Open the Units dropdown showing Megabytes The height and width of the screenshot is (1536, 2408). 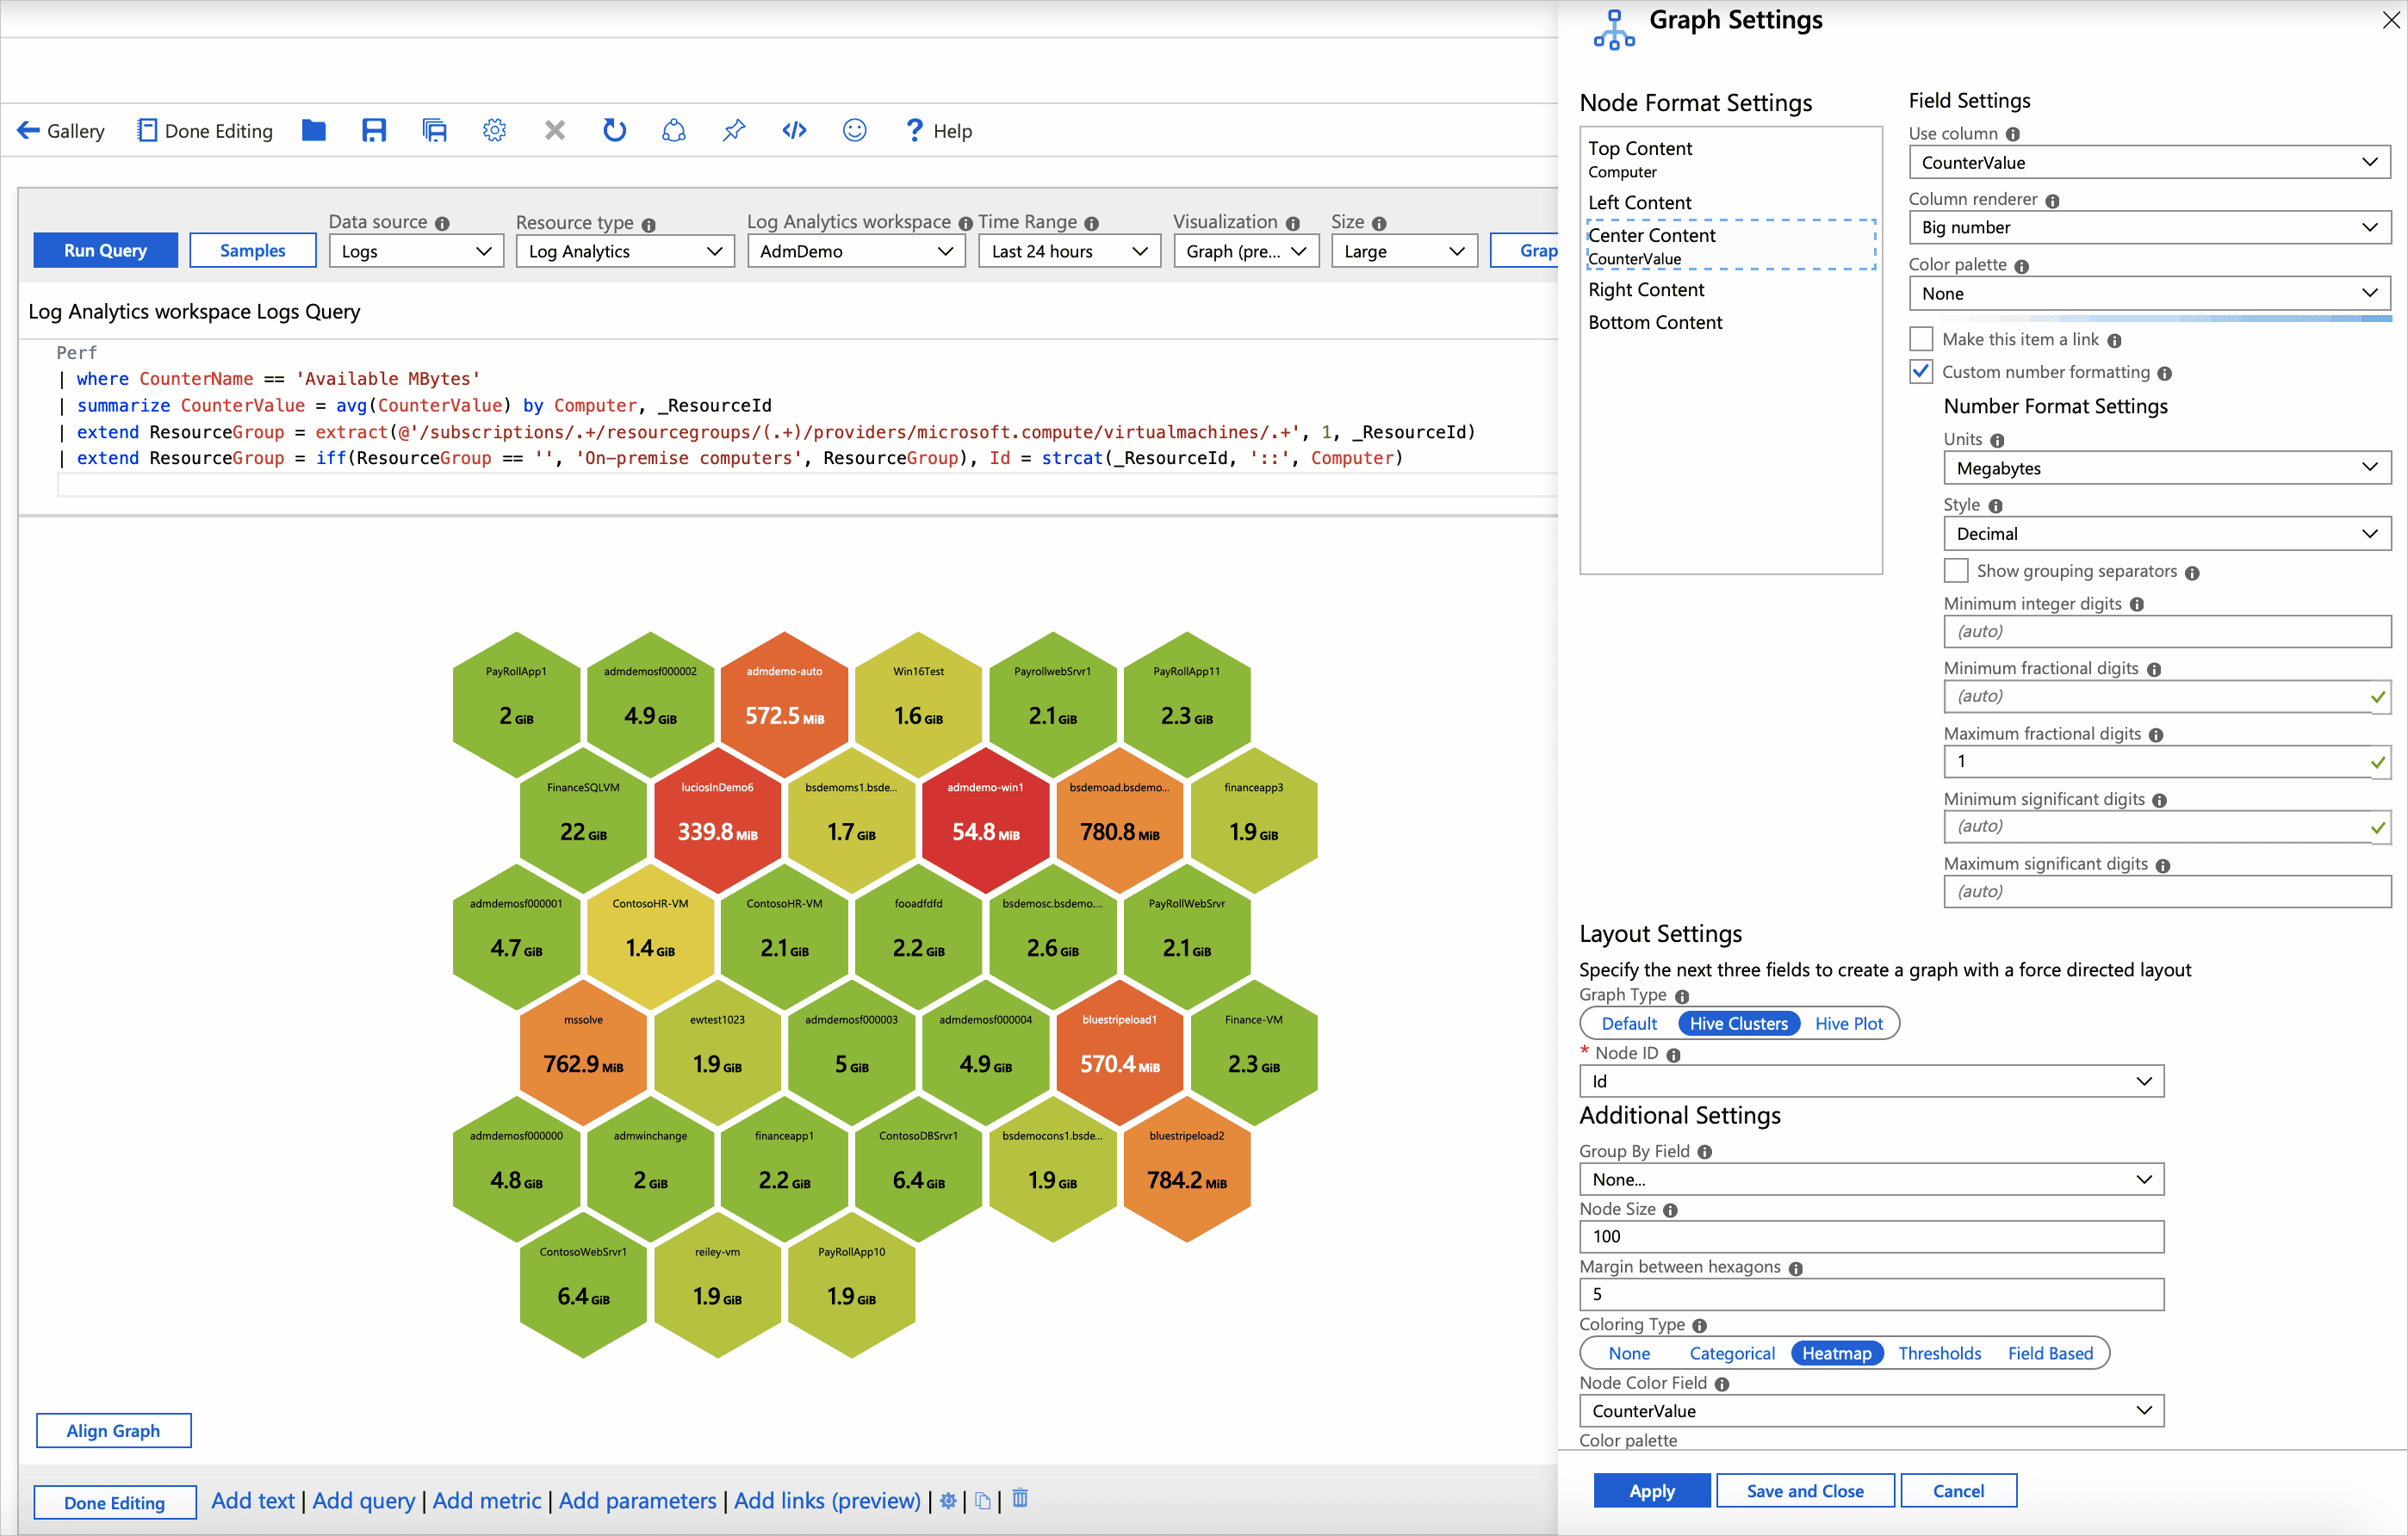coord(2165,467)
